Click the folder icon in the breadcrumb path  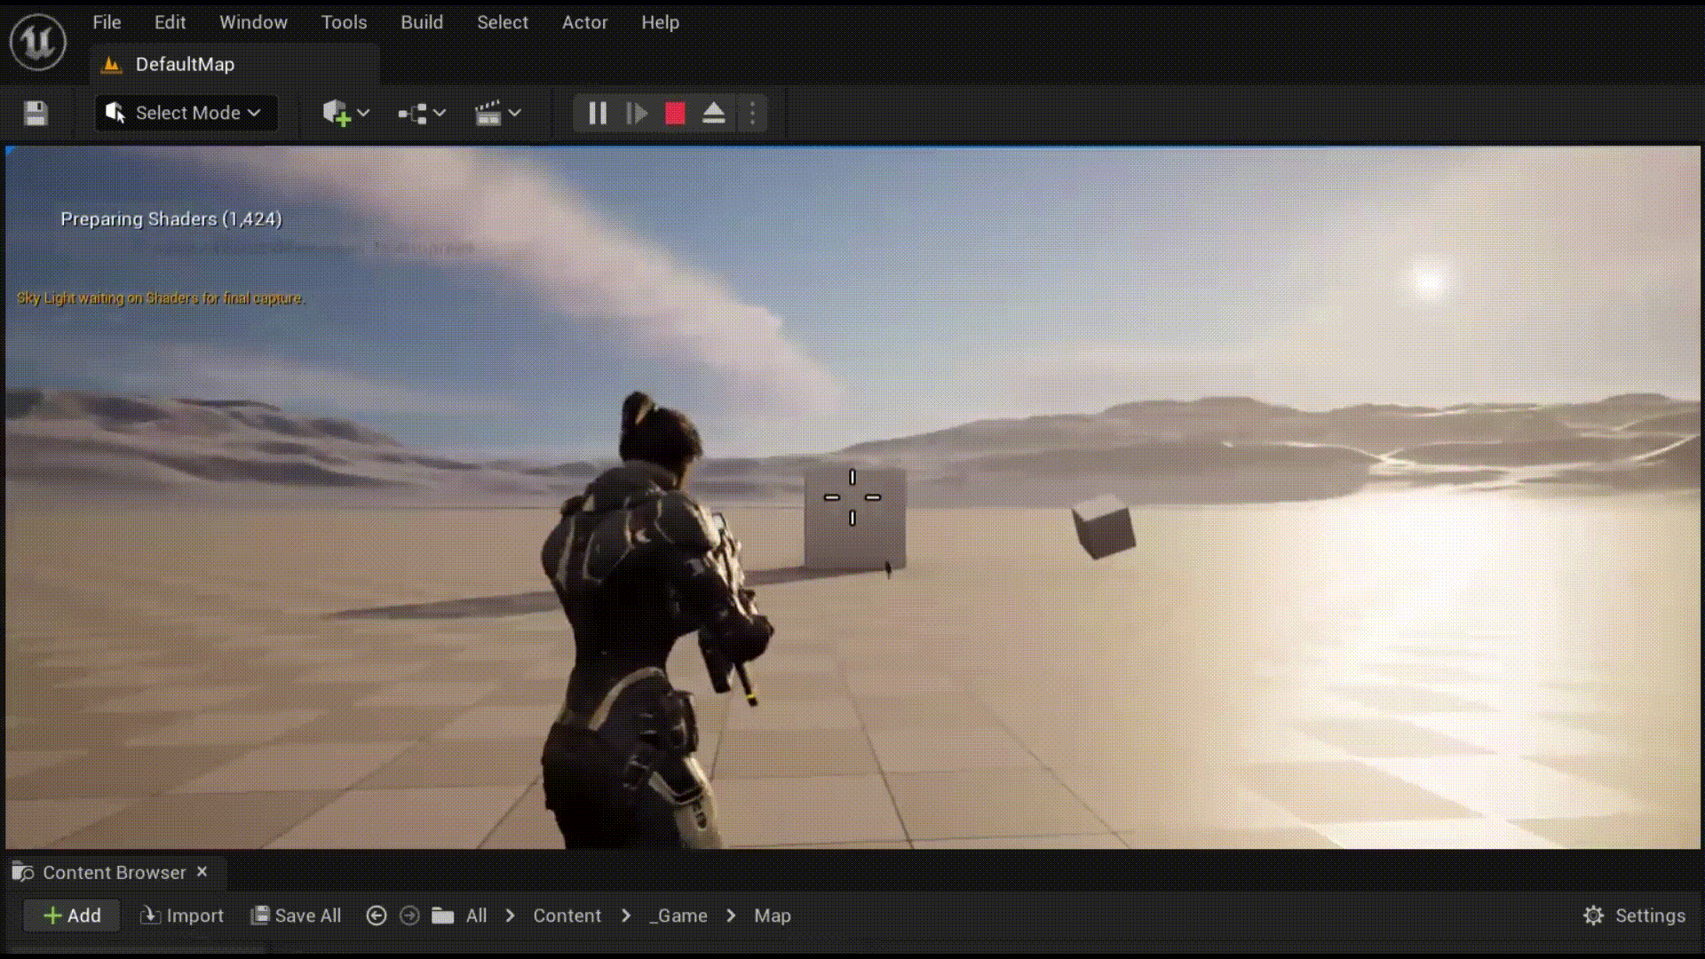[x=443, y=915]
